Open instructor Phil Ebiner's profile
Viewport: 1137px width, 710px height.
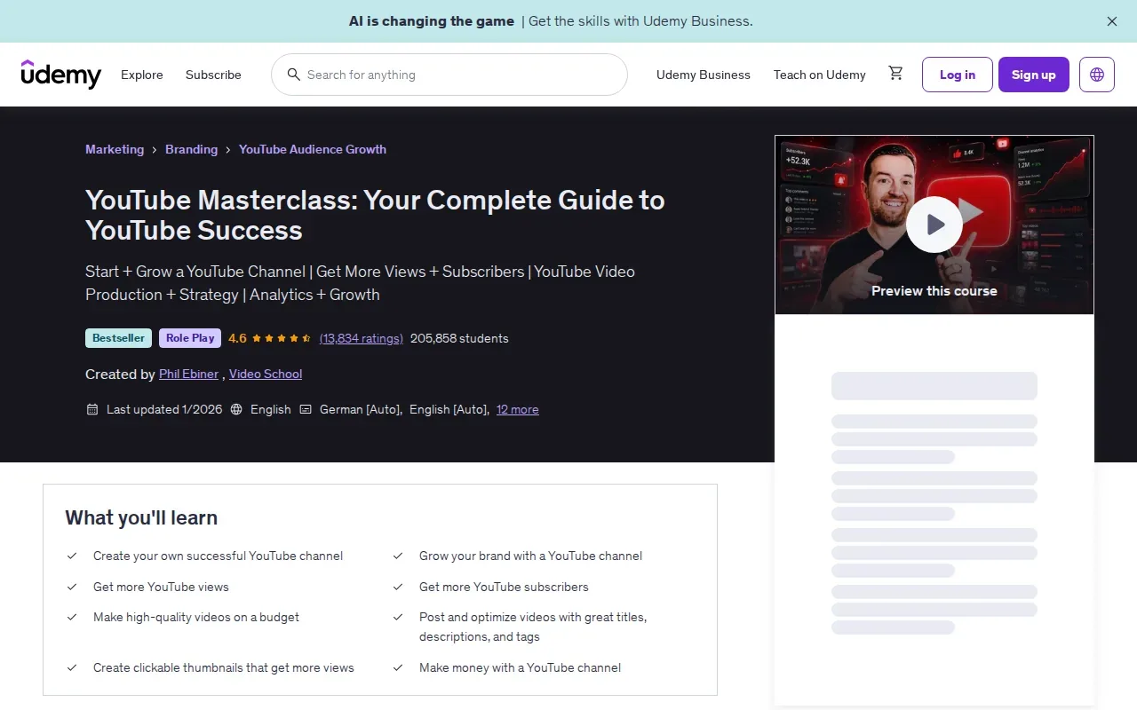click(188, 374)
